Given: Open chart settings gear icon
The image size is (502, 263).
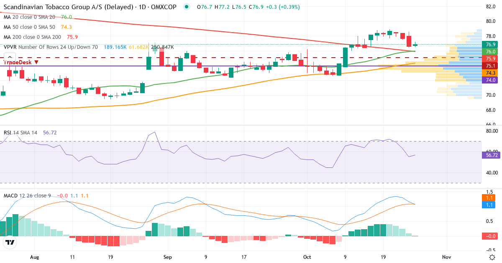Looking at the screenshot, I should tap(492, 256).
